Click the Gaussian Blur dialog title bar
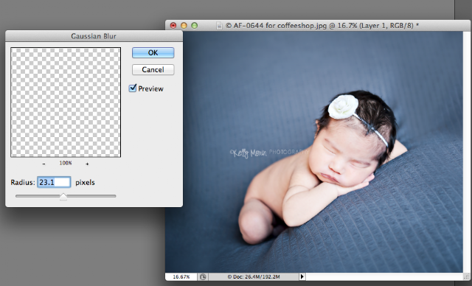The height and width of the screenshot is (286, 472). point(94,36)
